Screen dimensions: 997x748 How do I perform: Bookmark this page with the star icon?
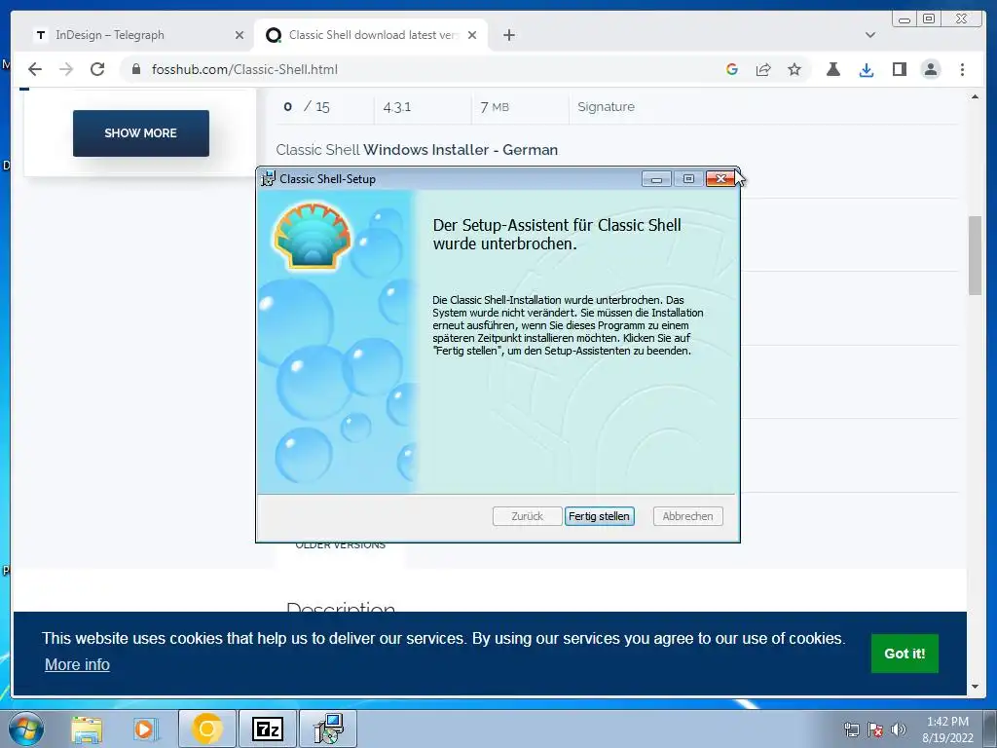(x=794, y=69)
